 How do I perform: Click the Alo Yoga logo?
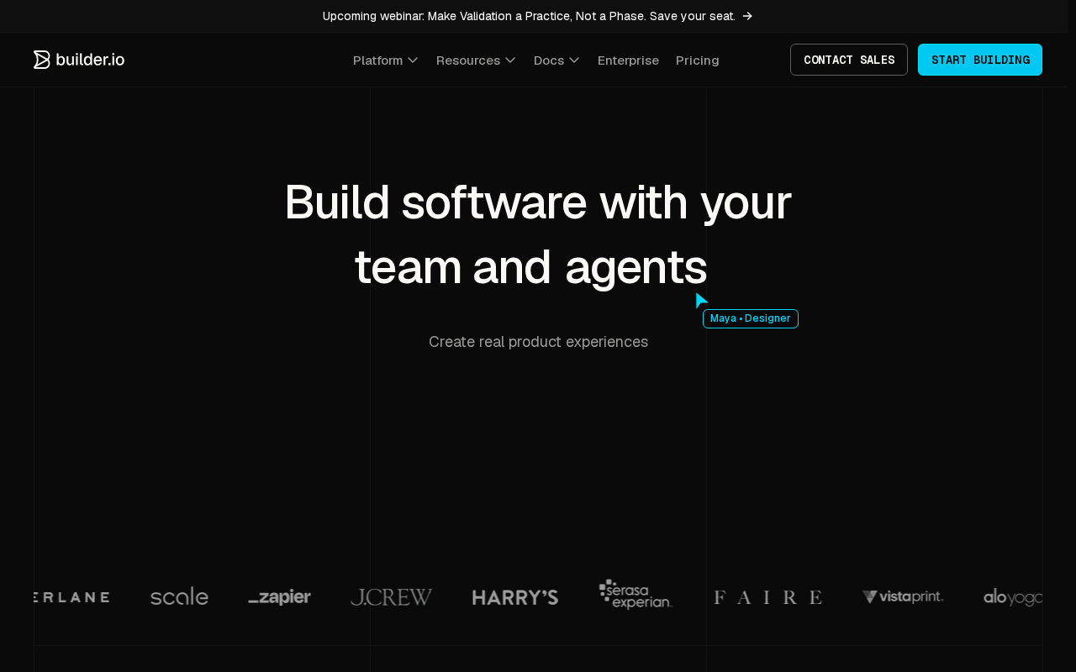point(1013,597)
